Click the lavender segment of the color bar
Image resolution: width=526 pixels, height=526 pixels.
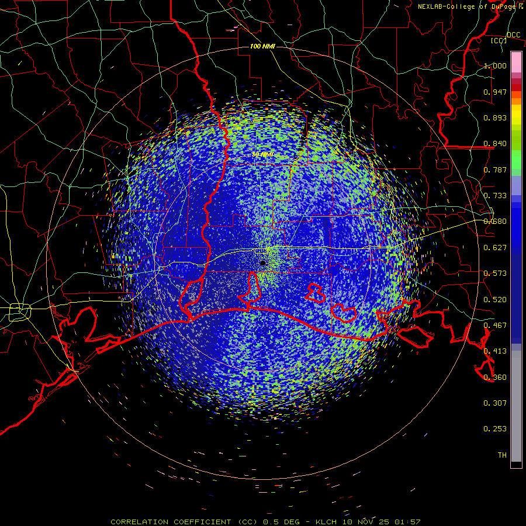pos(516,185)
